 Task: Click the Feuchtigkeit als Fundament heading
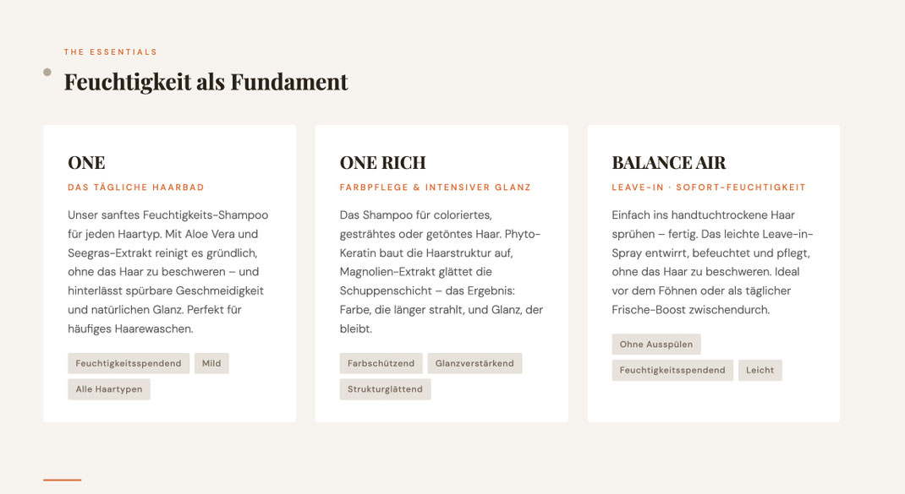(206, 82)
